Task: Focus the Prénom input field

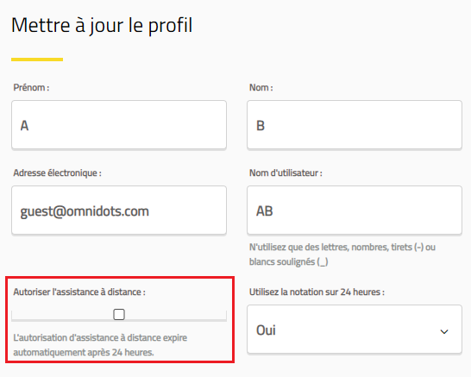Action: 119,125
